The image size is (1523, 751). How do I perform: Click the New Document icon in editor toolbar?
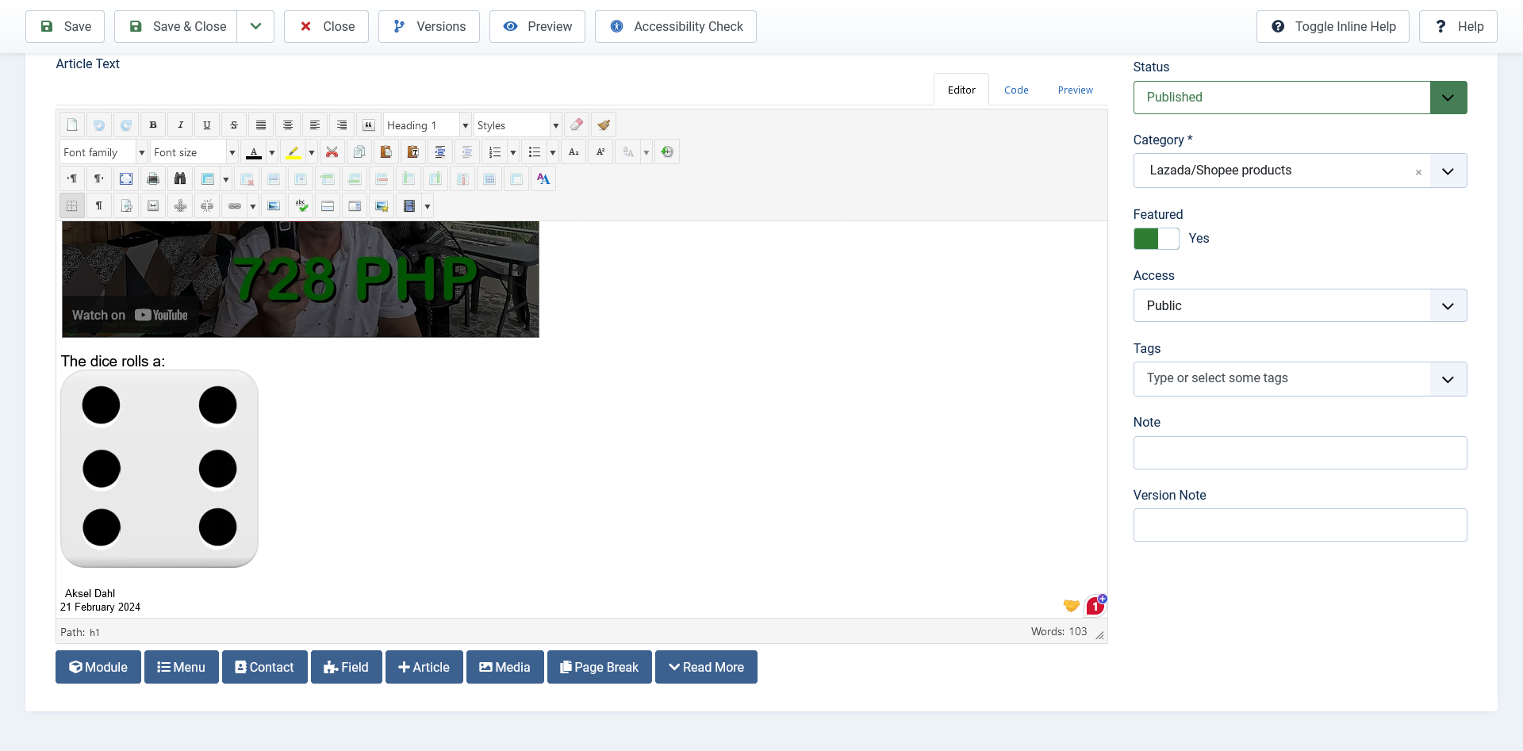pos(72,125)
